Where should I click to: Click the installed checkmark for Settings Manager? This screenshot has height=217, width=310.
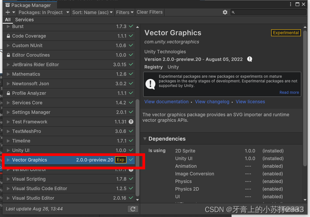[x=131, y=112]
